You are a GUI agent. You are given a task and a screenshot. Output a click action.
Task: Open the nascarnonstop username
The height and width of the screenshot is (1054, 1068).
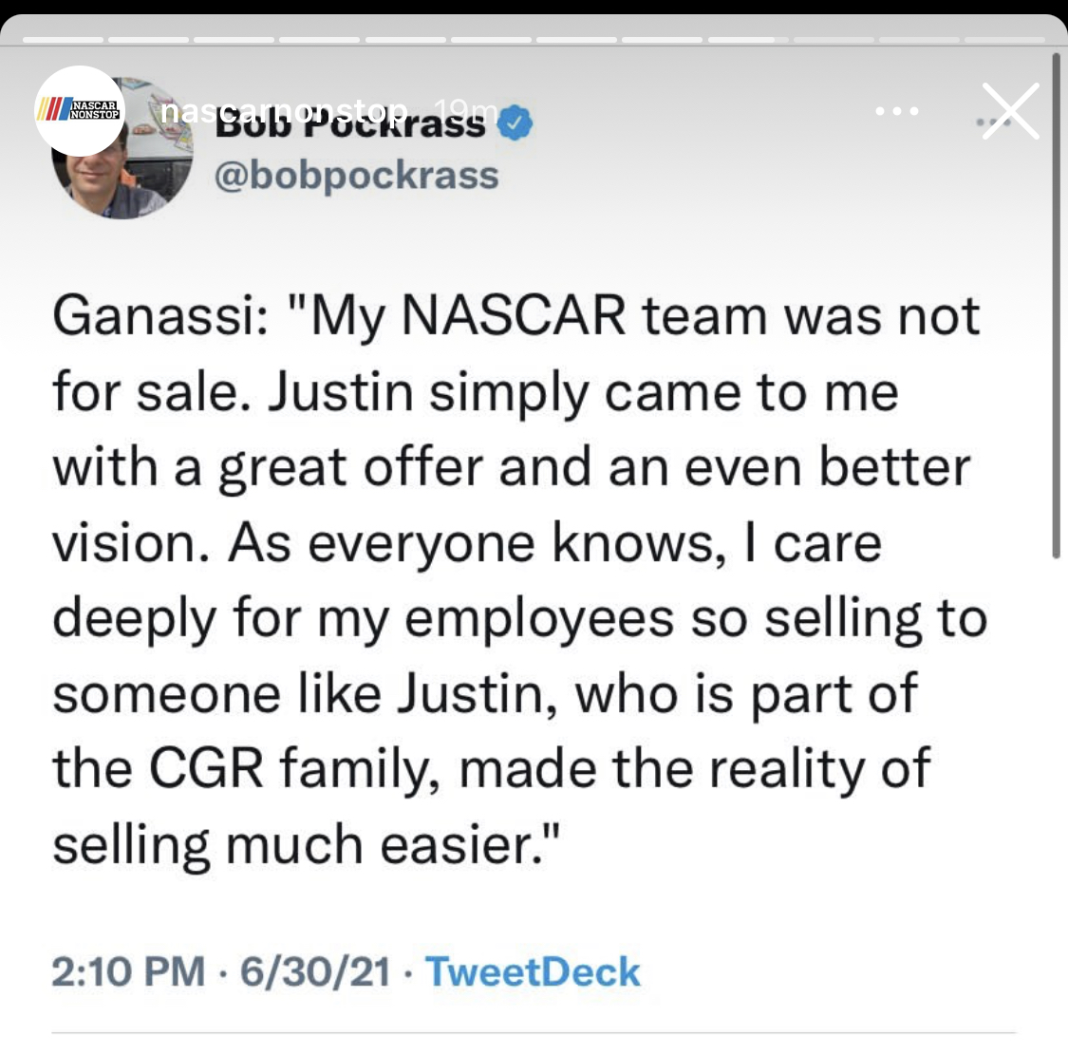[x=285, y=112]
